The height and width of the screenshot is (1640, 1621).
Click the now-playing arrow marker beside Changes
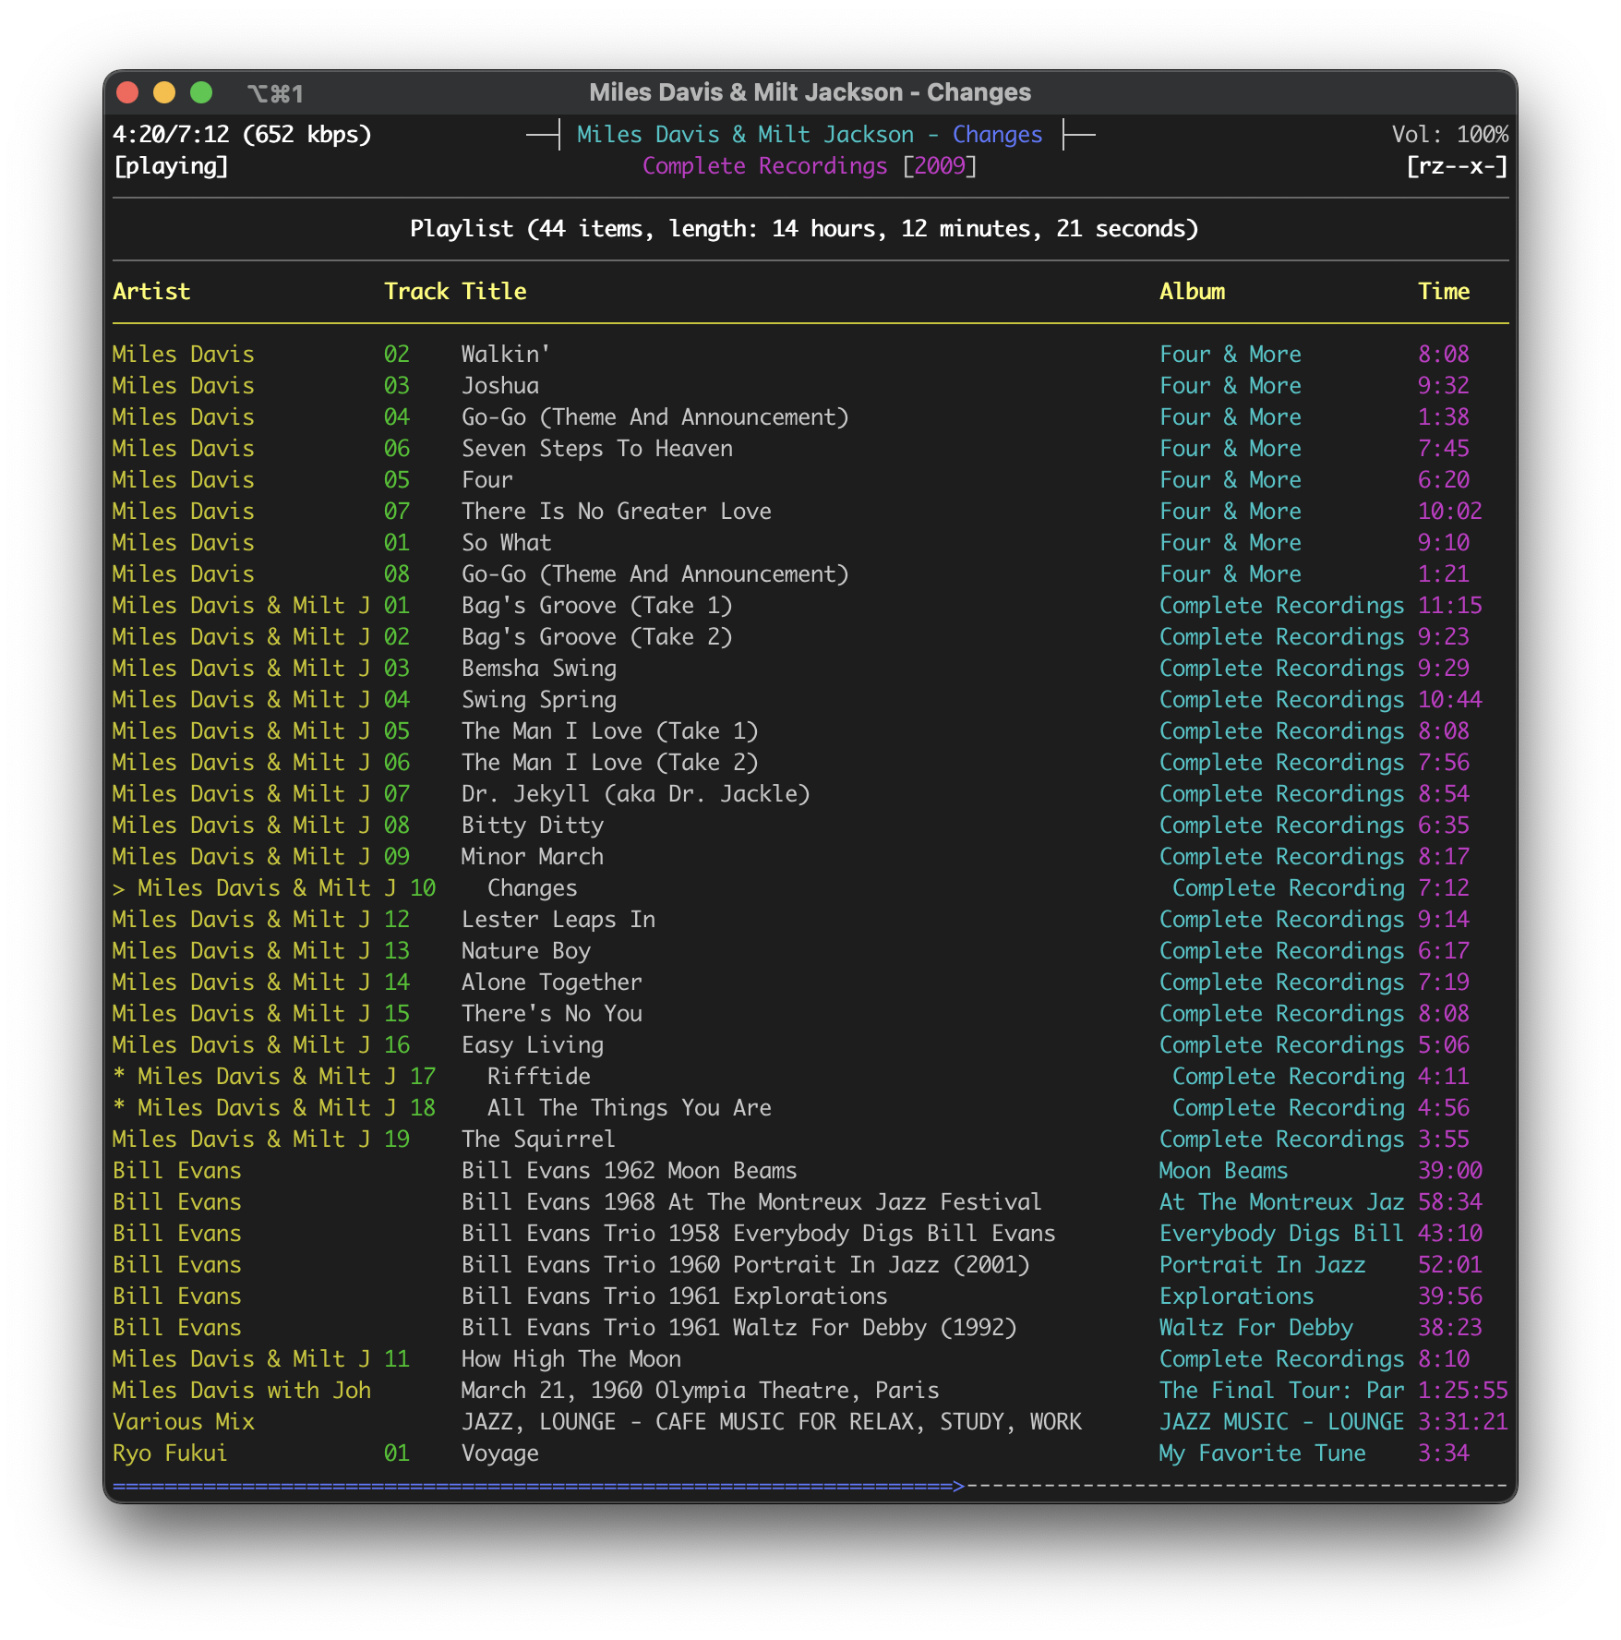[x=118, y=889]
